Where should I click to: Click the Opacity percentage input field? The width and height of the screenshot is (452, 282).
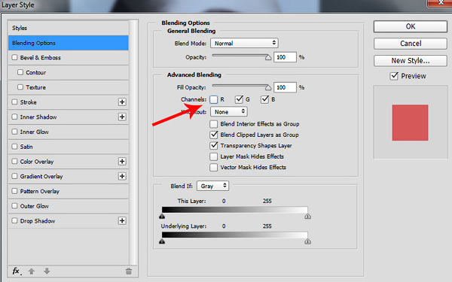point(285,57)
